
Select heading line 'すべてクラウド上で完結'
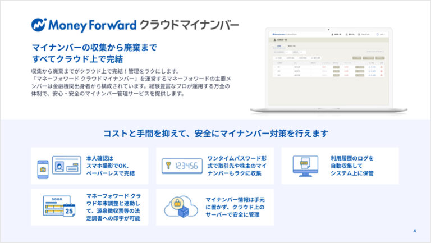pos(77,59)
